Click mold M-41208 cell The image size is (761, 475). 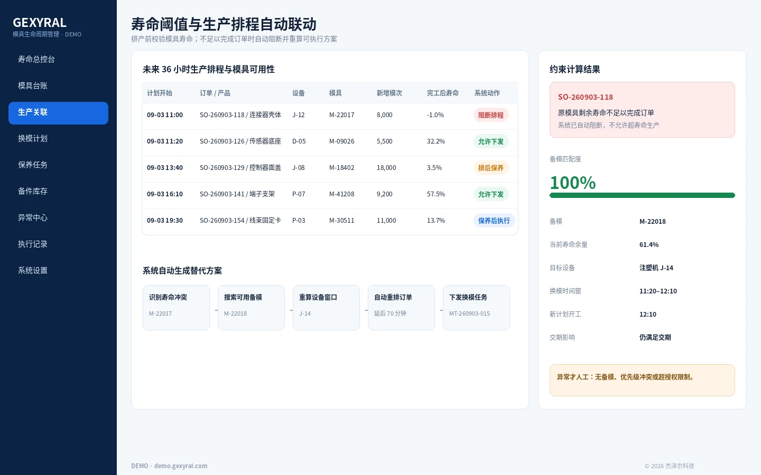click(x=342, y=194)
